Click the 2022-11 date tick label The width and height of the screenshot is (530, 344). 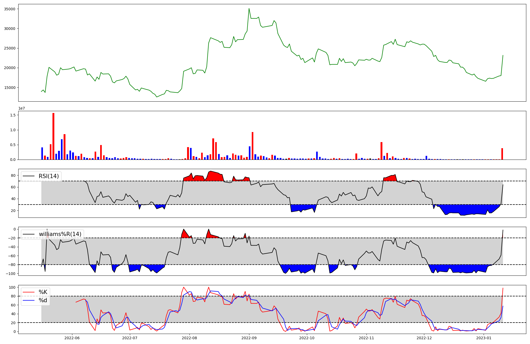(x=366, y=338)
